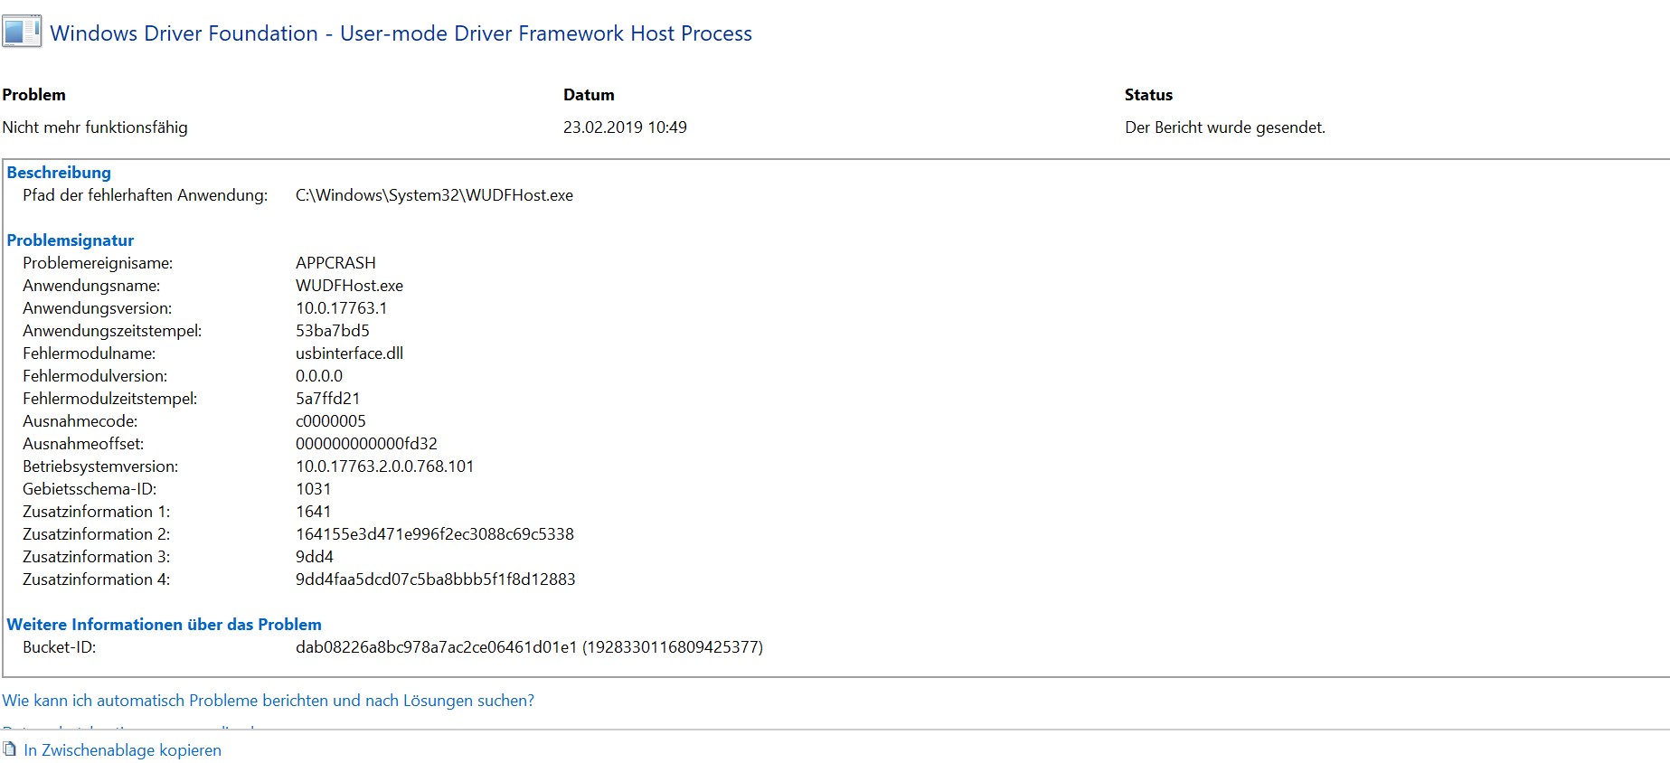Select hash '9dd4faa5dcd07c5ba8bbb5f1f8d12883'
Viewport: 1670px width, 763px height.
click(436, 579)
